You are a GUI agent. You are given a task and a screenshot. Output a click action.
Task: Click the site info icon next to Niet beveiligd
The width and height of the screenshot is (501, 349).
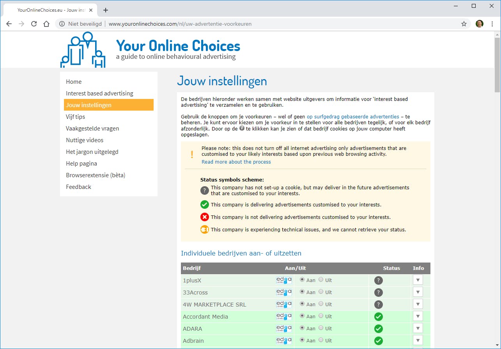(62, 24)
